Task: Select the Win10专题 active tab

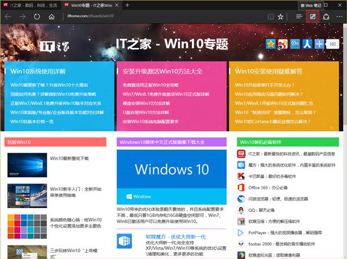Action: pos(91,5)
